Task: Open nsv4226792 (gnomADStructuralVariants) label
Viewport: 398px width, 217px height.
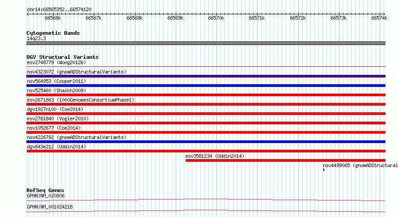Action: [76, 137]
